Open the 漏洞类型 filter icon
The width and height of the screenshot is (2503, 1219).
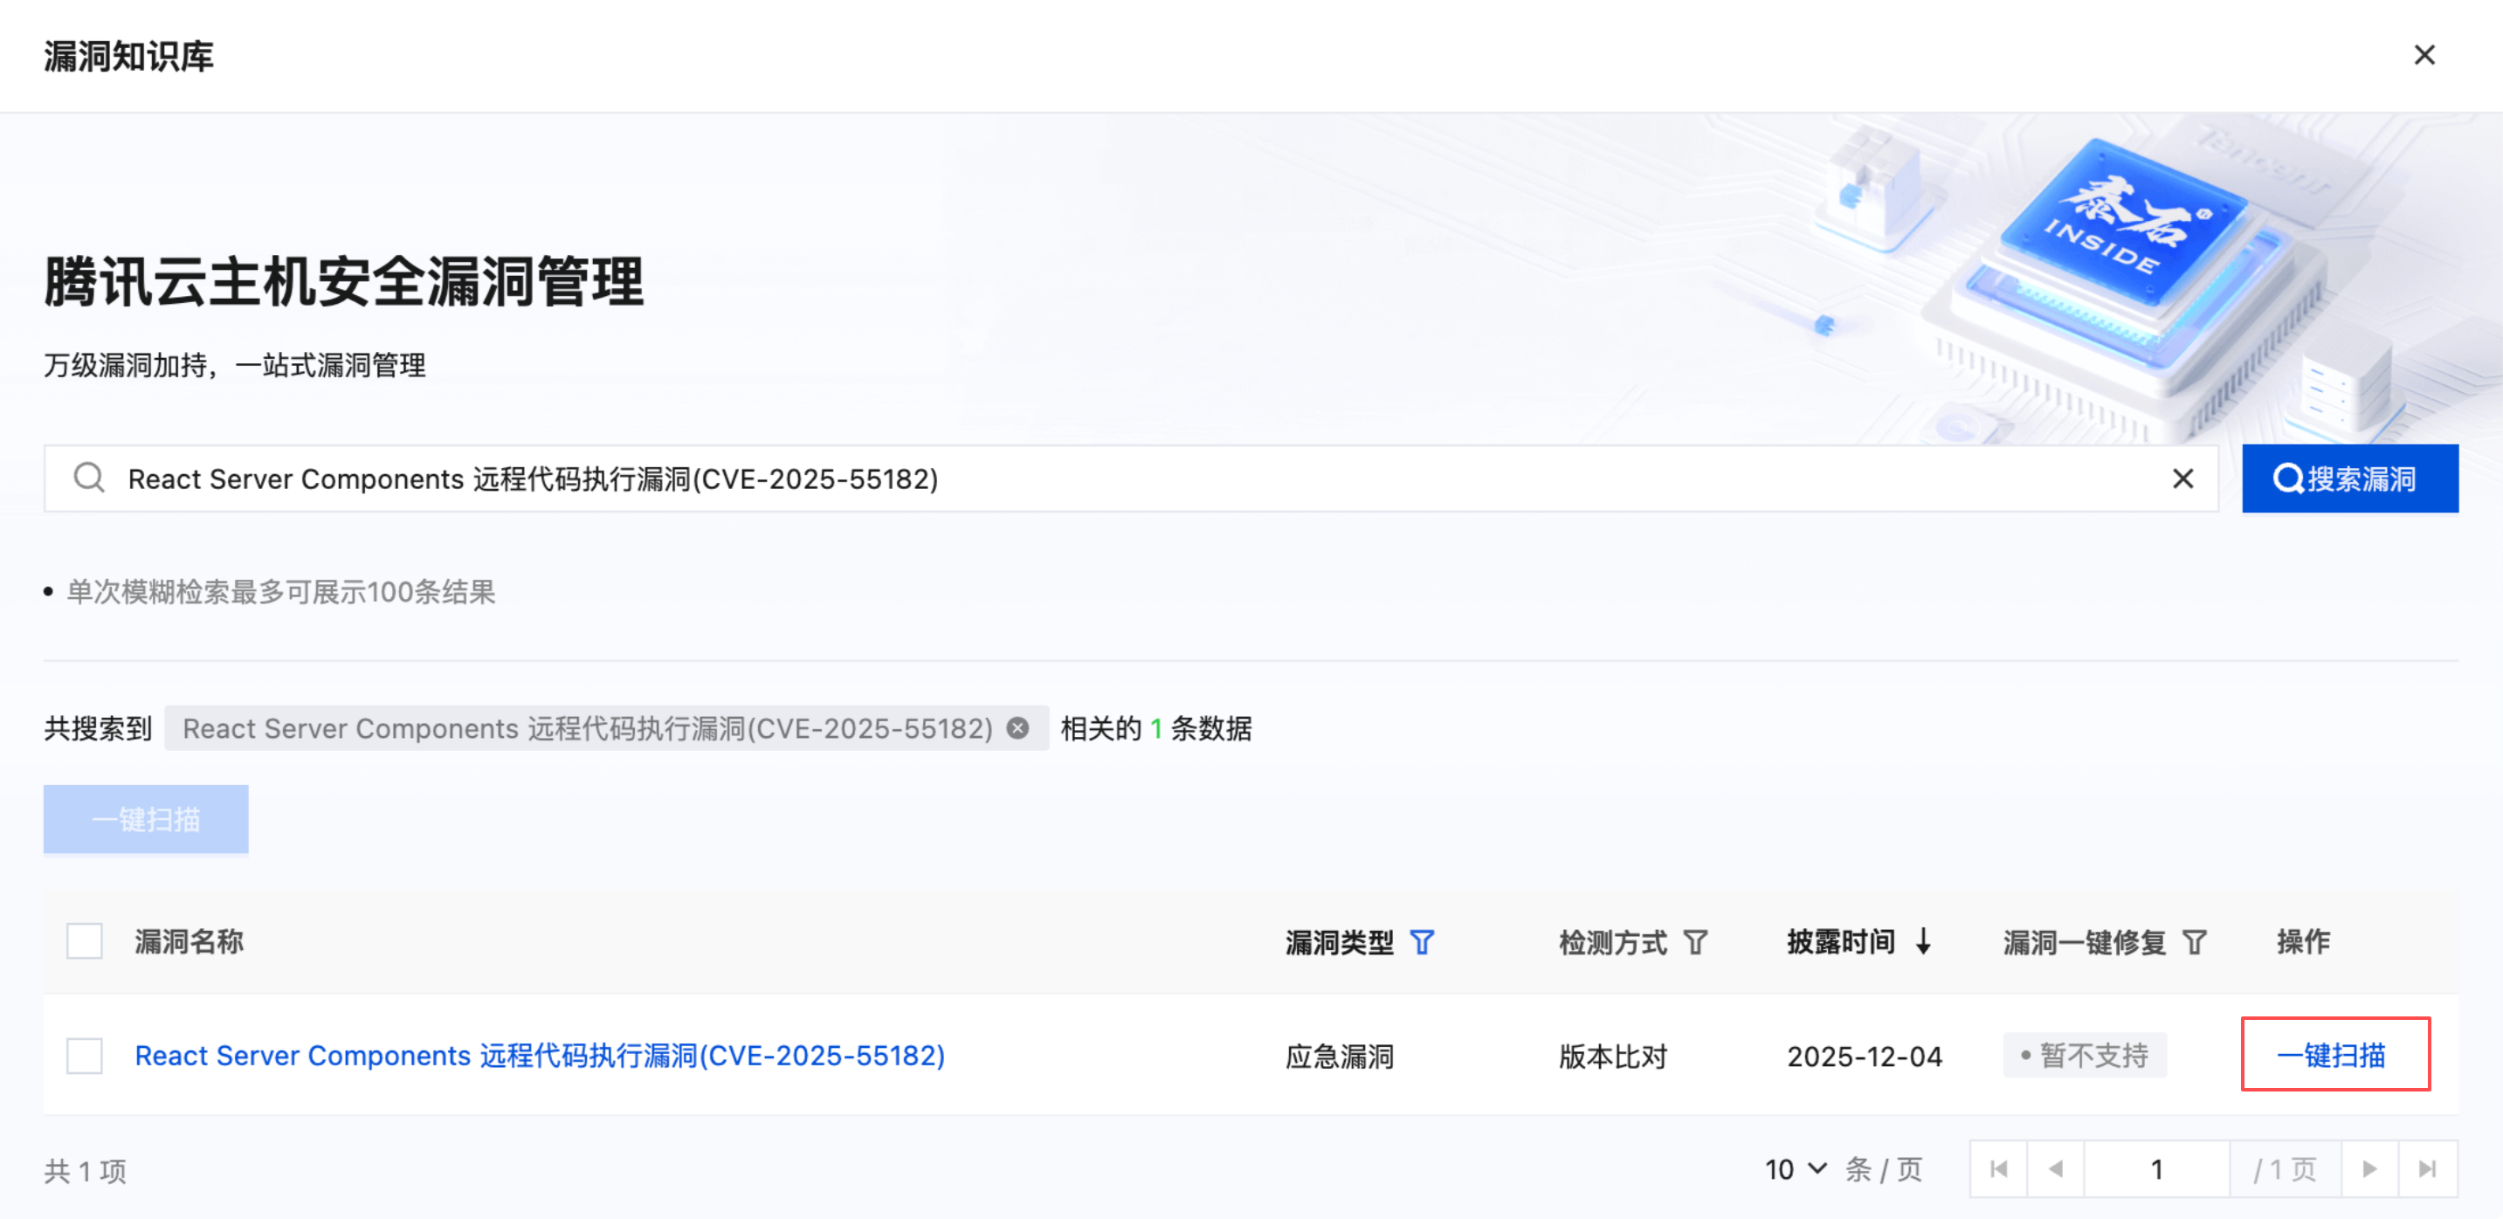pyautogui.click(x=1422, y=942)
